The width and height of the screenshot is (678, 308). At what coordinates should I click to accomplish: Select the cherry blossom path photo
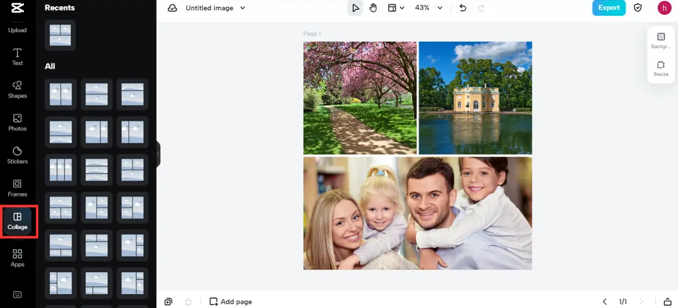[360, 98]
